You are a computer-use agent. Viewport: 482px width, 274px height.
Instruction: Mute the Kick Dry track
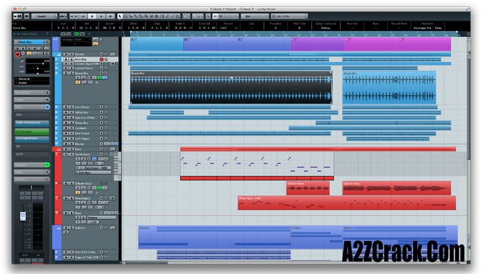click(66, 59)
